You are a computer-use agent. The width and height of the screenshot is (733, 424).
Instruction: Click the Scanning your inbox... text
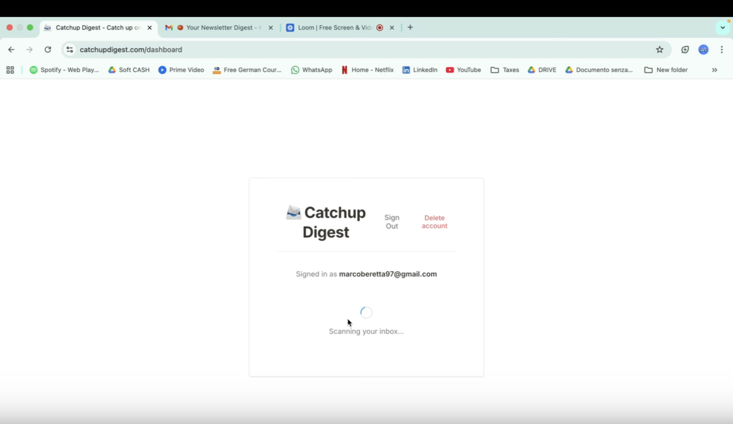(x=366, y=331)
